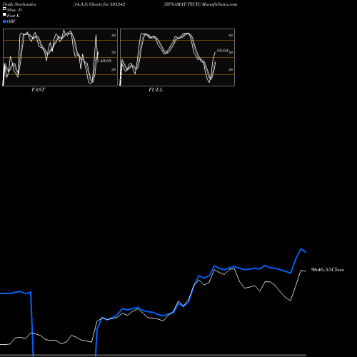Click the 50 axis label in FAST chart
The width and height of the screenshot is (357, 357).
[x=114, y=52]
